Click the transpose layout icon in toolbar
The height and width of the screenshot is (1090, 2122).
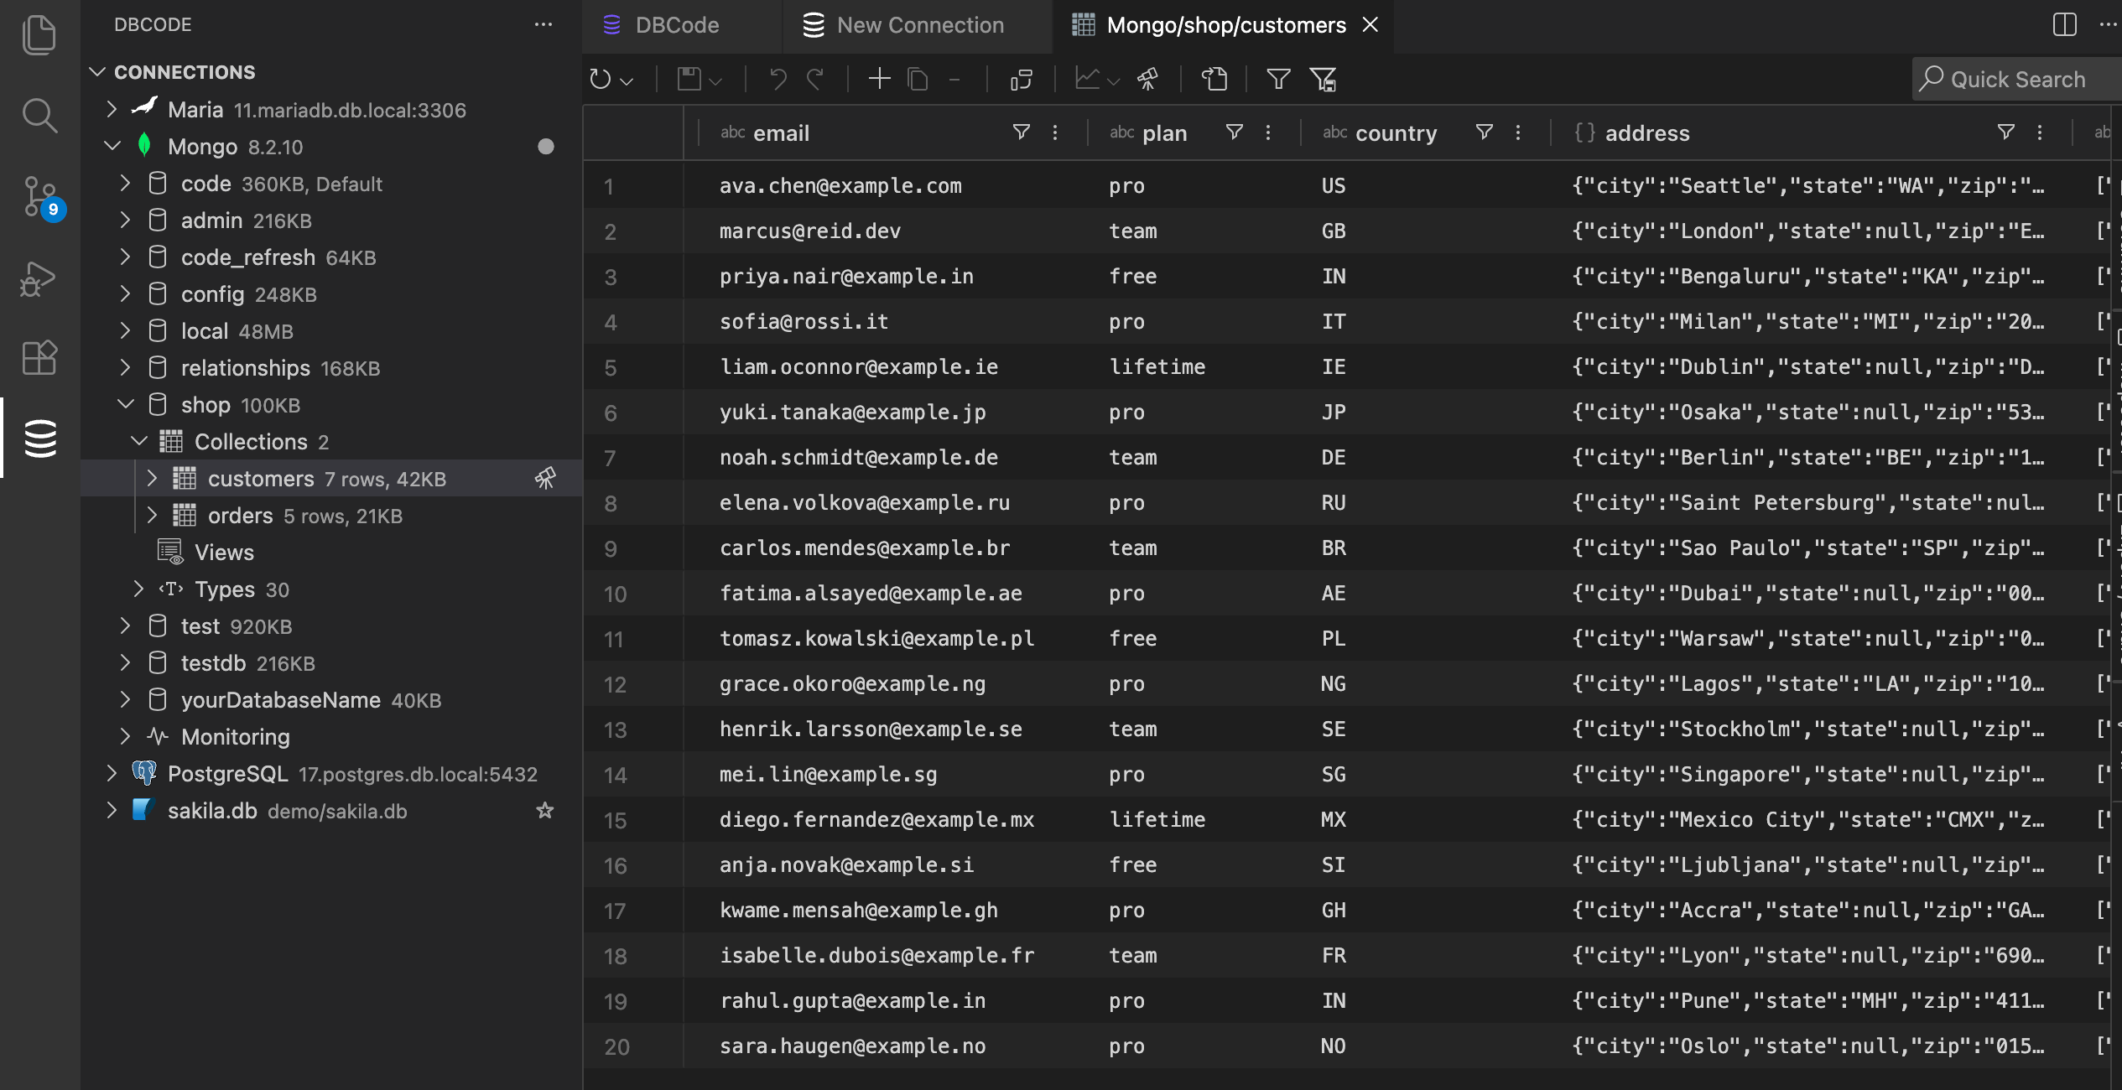pyautogui.click(x=1021, y=80)
